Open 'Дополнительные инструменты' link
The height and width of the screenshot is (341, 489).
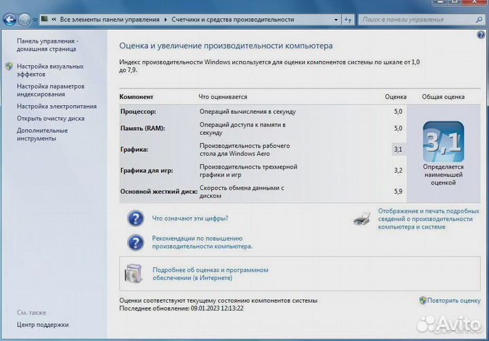[x=42, y=134]
